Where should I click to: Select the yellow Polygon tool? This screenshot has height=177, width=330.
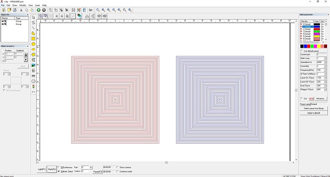33,54
